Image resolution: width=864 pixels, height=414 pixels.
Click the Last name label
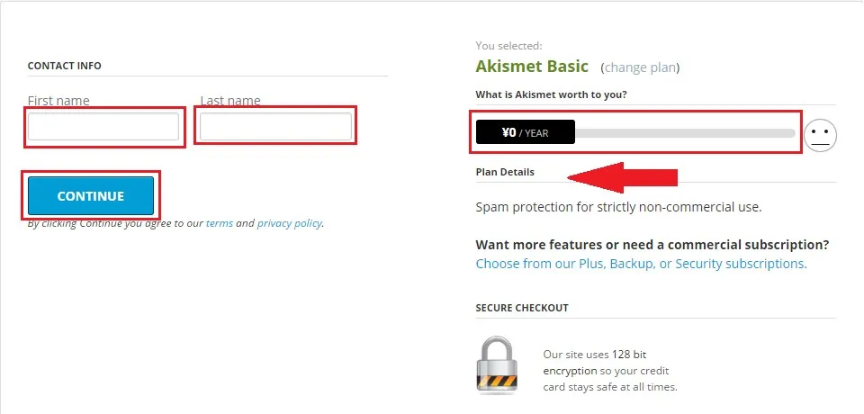pos(230,100)
